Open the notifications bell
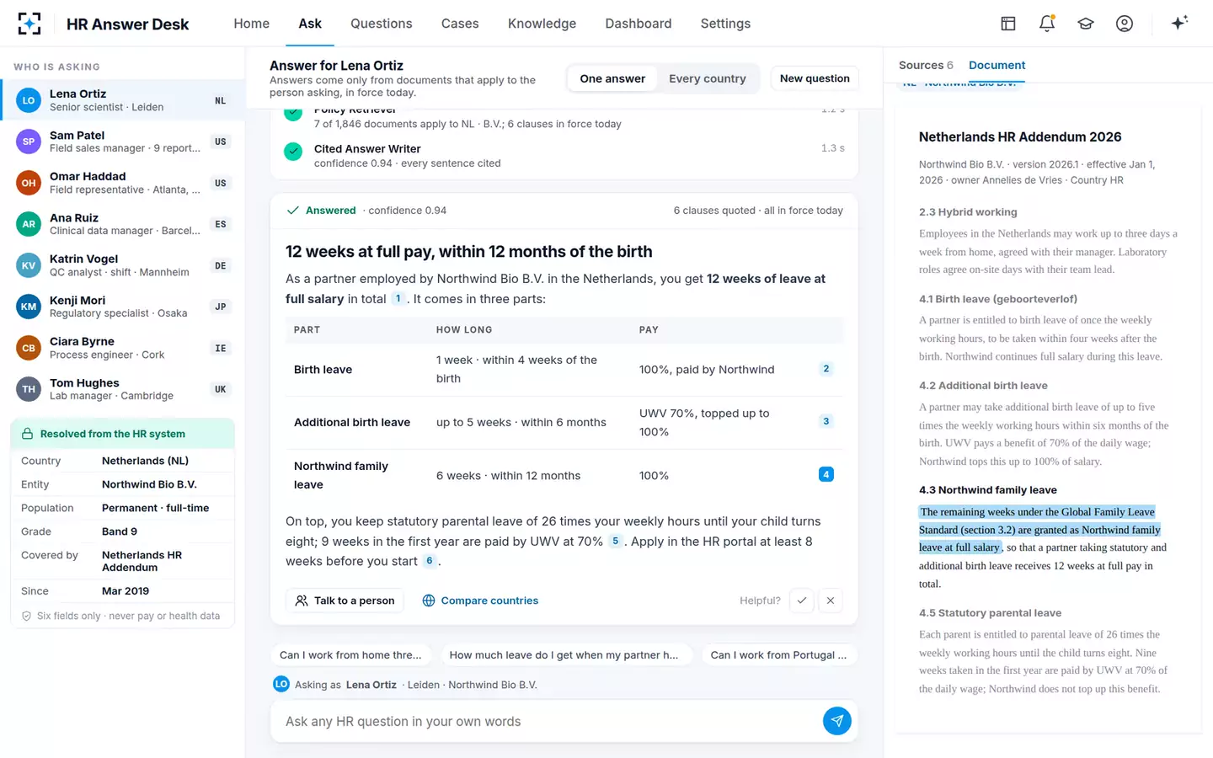 (x=1047, y=24)
